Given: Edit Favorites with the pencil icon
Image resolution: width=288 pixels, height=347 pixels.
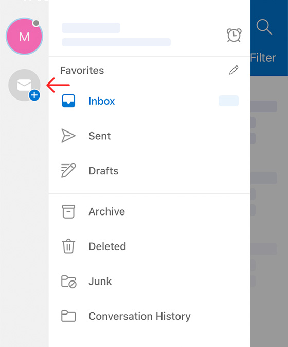Looking at the screenshot, I should pyautogui.click(x=233, y=70).
